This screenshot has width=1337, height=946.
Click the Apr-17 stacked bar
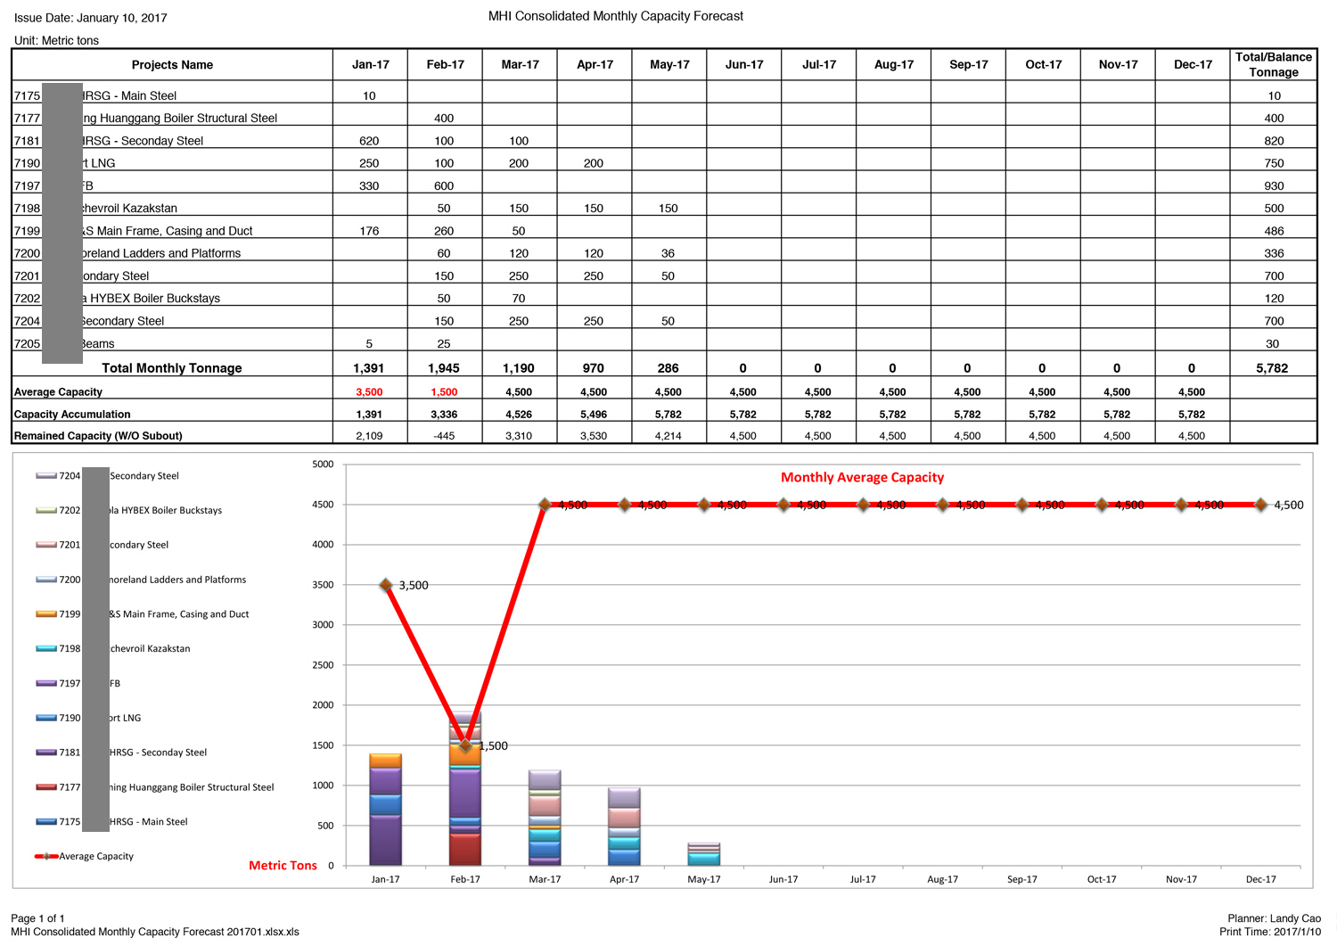624,827
